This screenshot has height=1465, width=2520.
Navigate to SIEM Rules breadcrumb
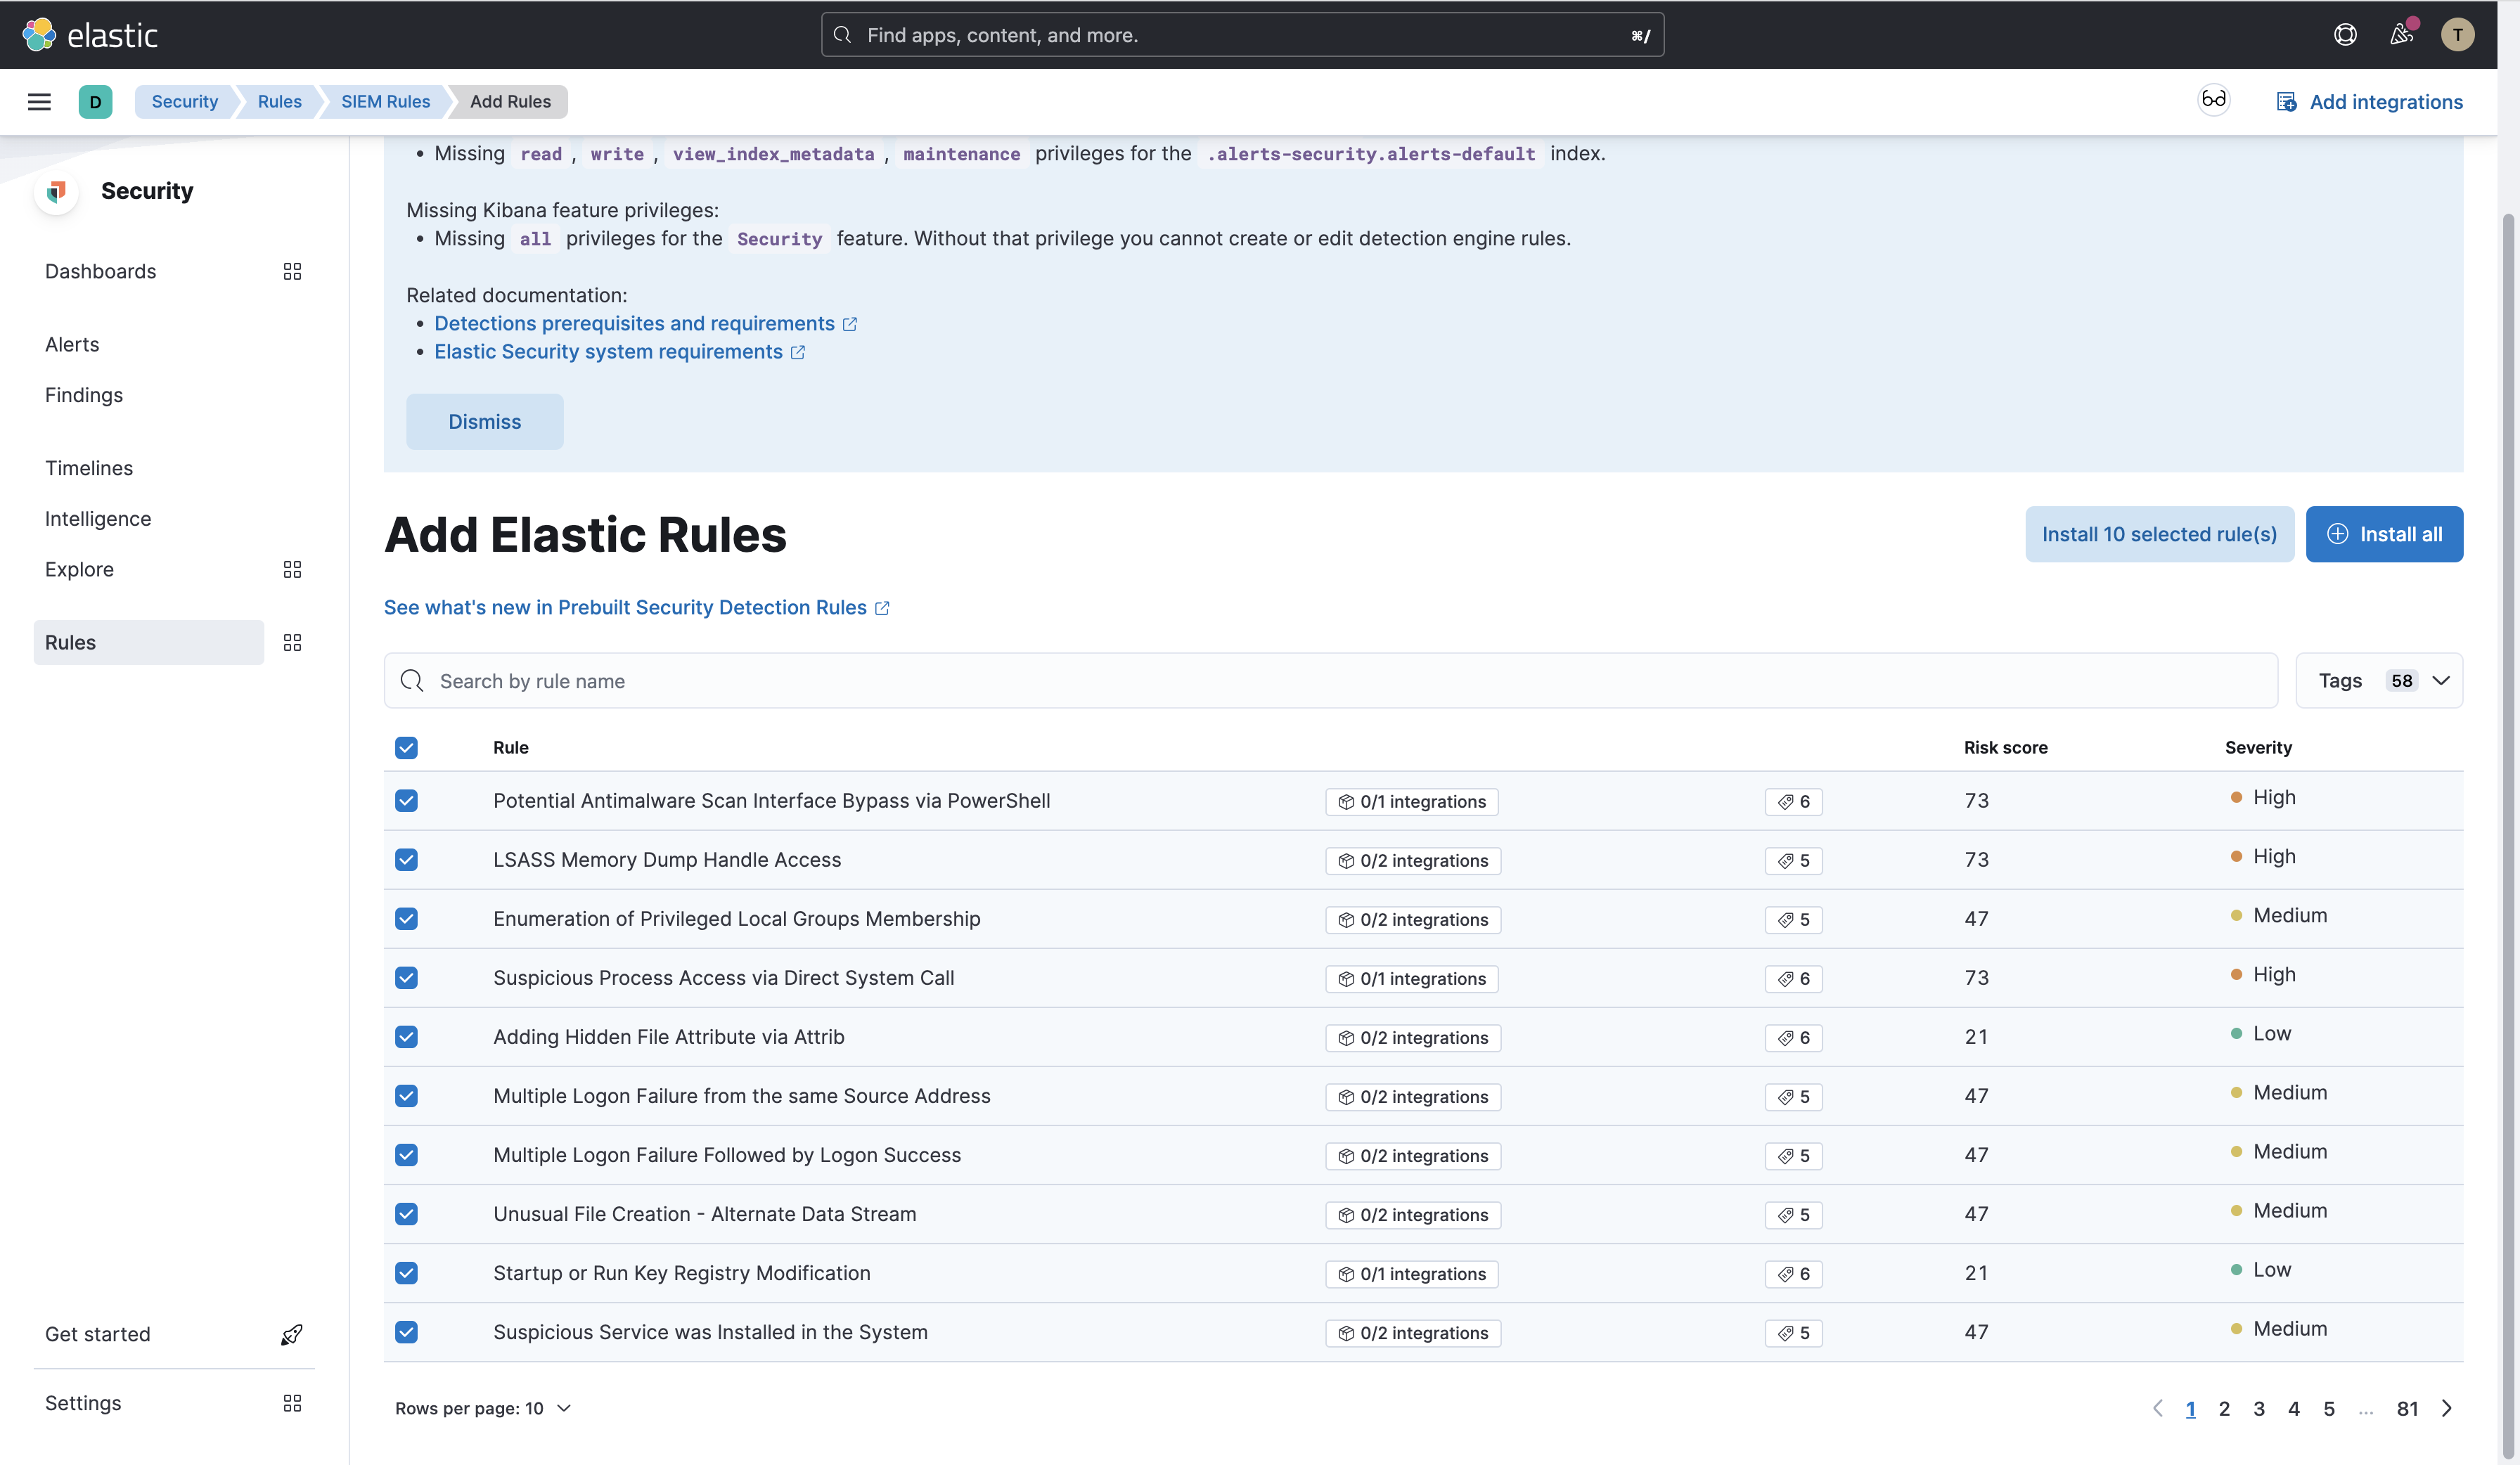[x=385, y=101]
